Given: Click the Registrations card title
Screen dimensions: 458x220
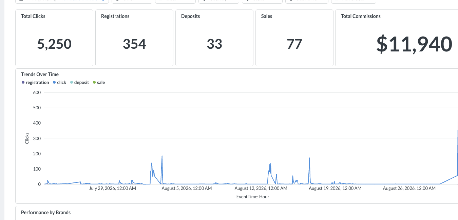Looking at the screenshot, I should [115, 16].
